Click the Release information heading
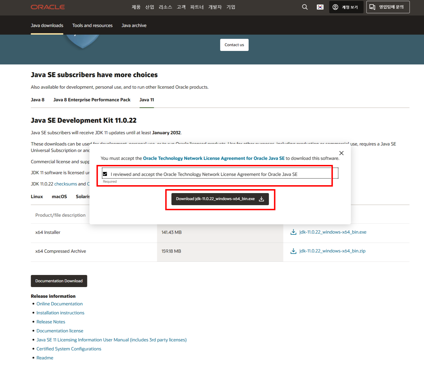Screen dimensions: 424x367 point(53,296)
